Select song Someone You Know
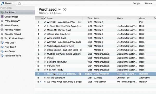Image resolution: width=156 pixels, height=94 pixels. click(57, 62)
